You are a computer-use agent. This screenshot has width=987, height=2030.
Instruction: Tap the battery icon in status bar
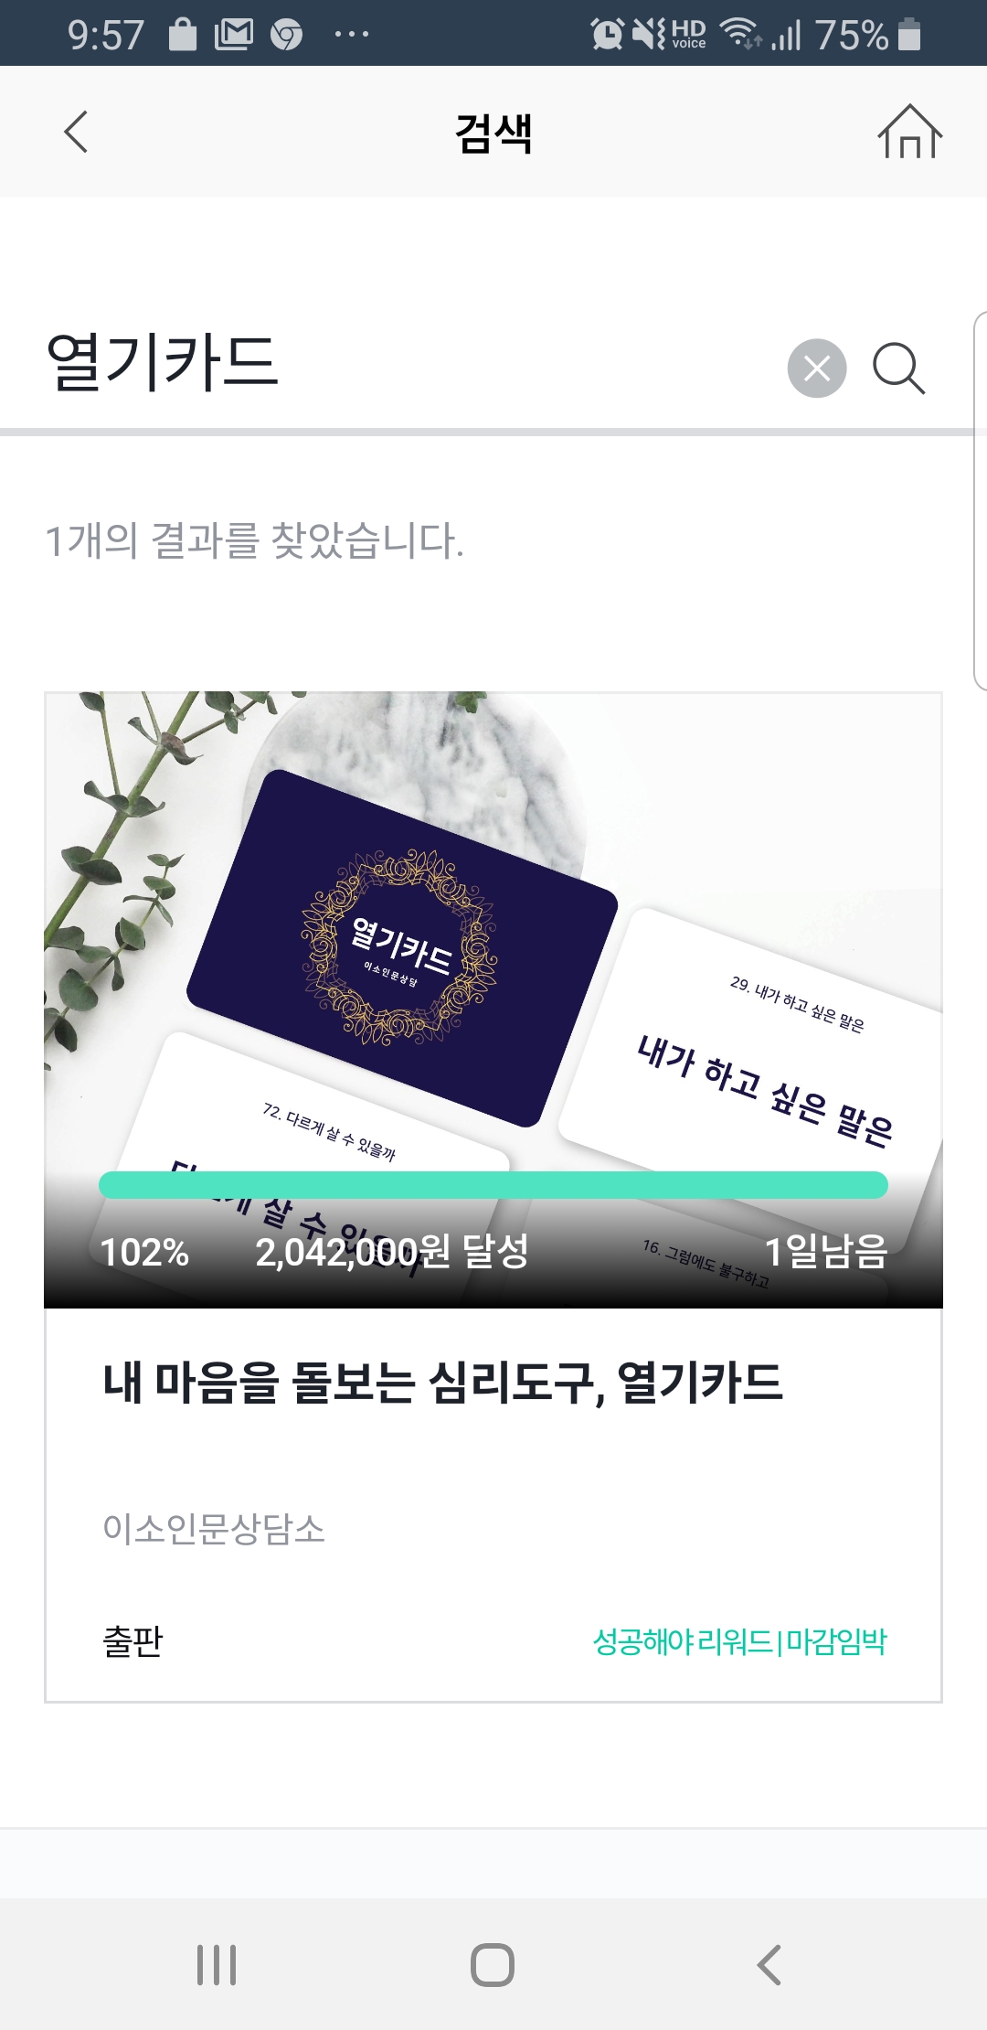pos(908,35)
